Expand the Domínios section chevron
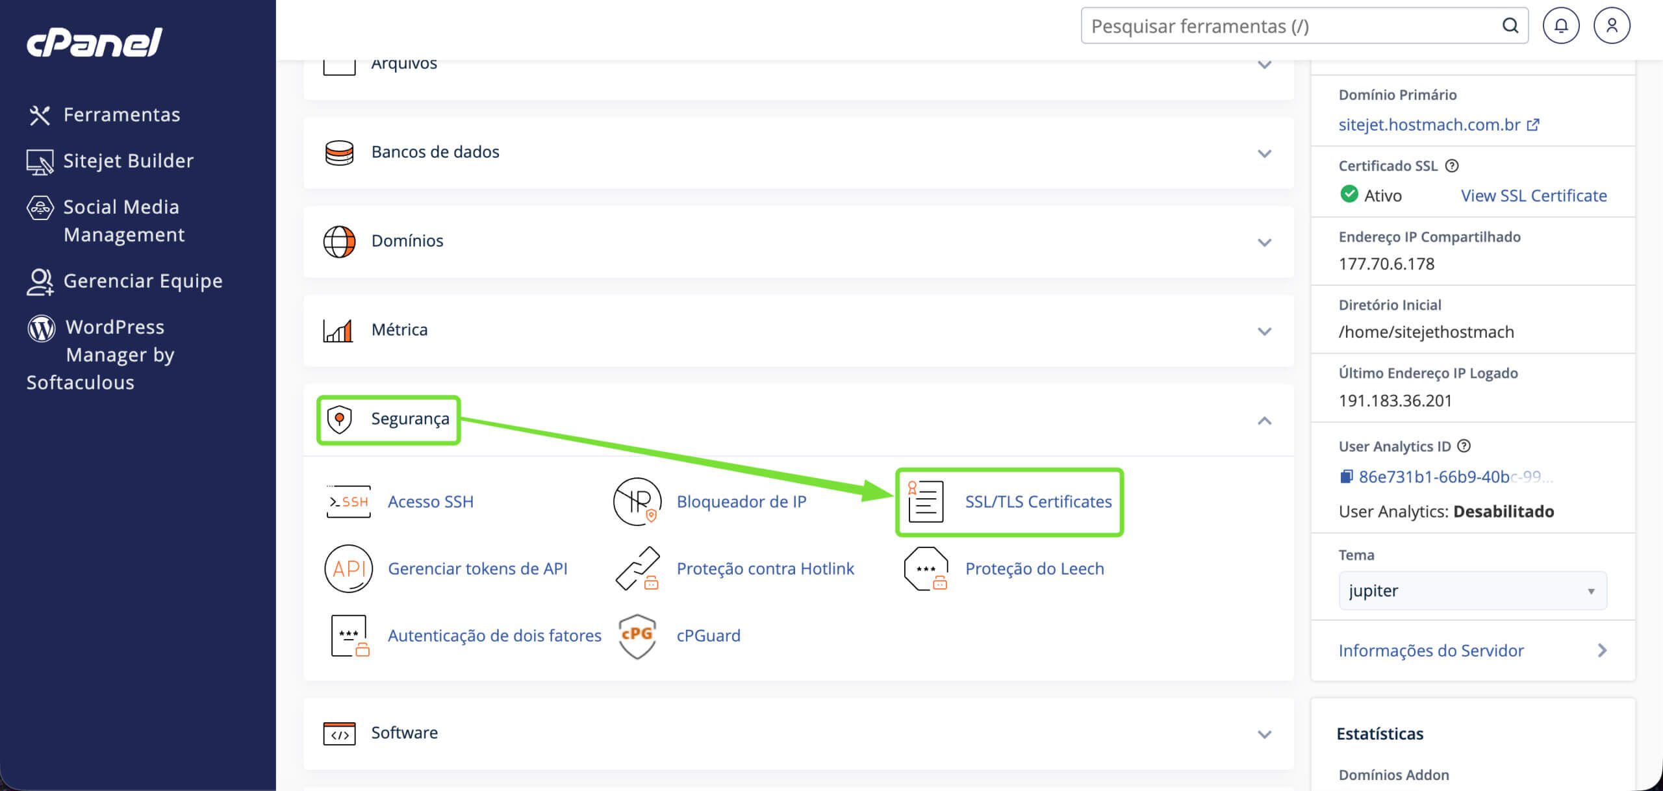Image resolution: width=1663 pixels, height=791 pixels. [1264, 243]
